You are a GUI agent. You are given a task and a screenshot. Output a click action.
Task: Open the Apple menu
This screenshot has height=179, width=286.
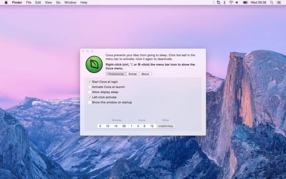(6, 3)
